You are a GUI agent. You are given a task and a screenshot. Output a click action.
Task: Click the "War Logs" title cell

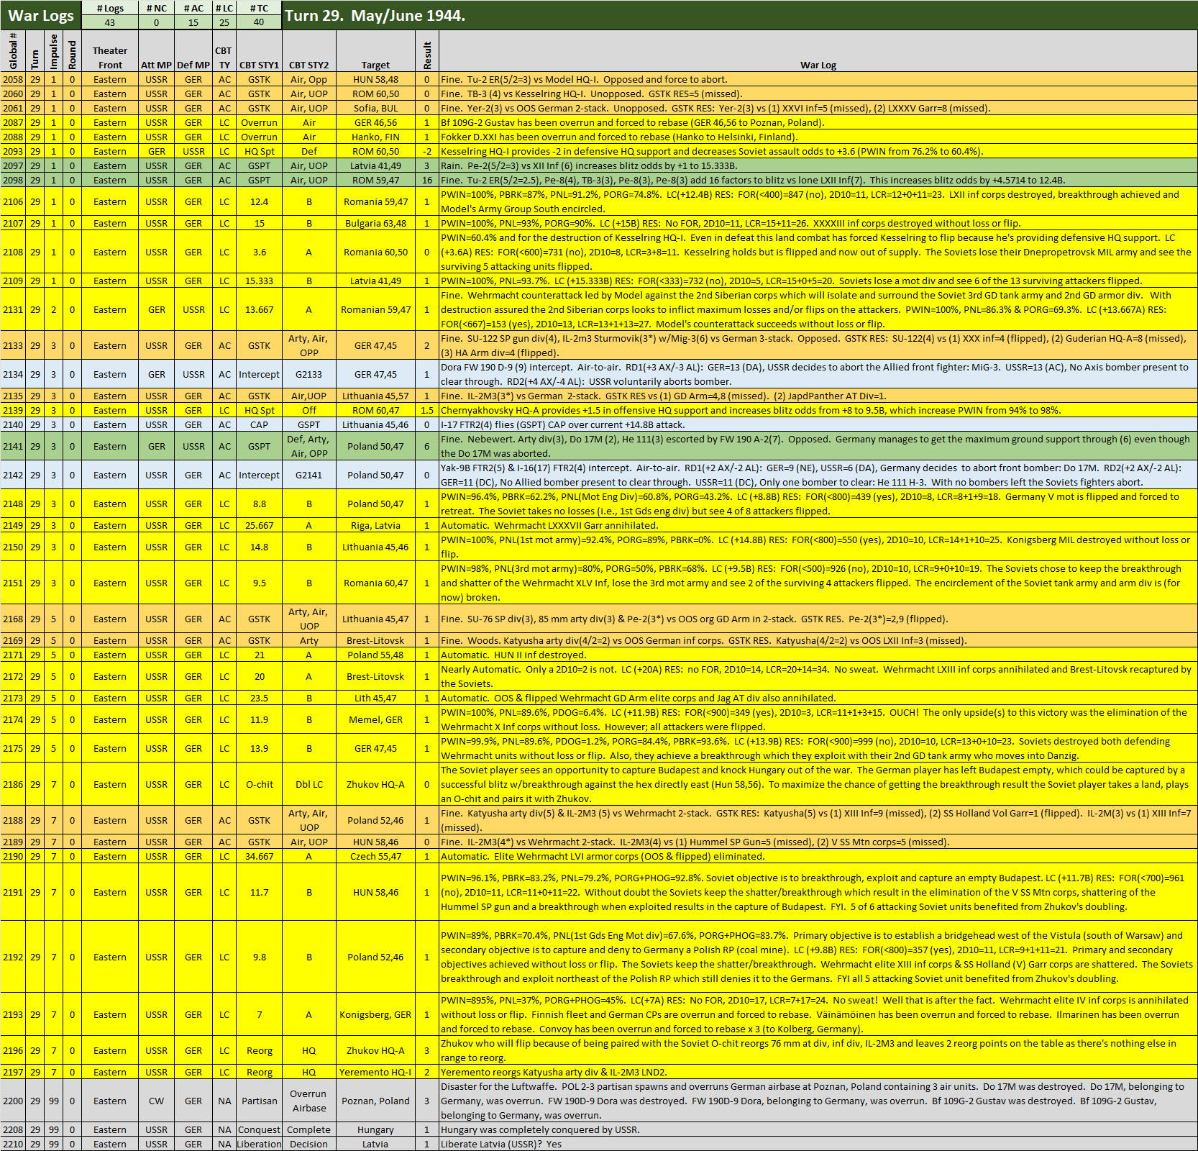pyautogui.click(x=41, y=15)
